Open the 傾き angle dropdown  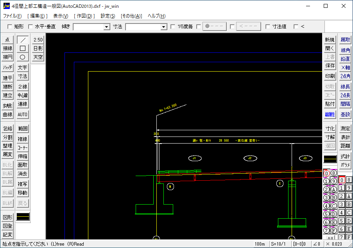(107, 27)
